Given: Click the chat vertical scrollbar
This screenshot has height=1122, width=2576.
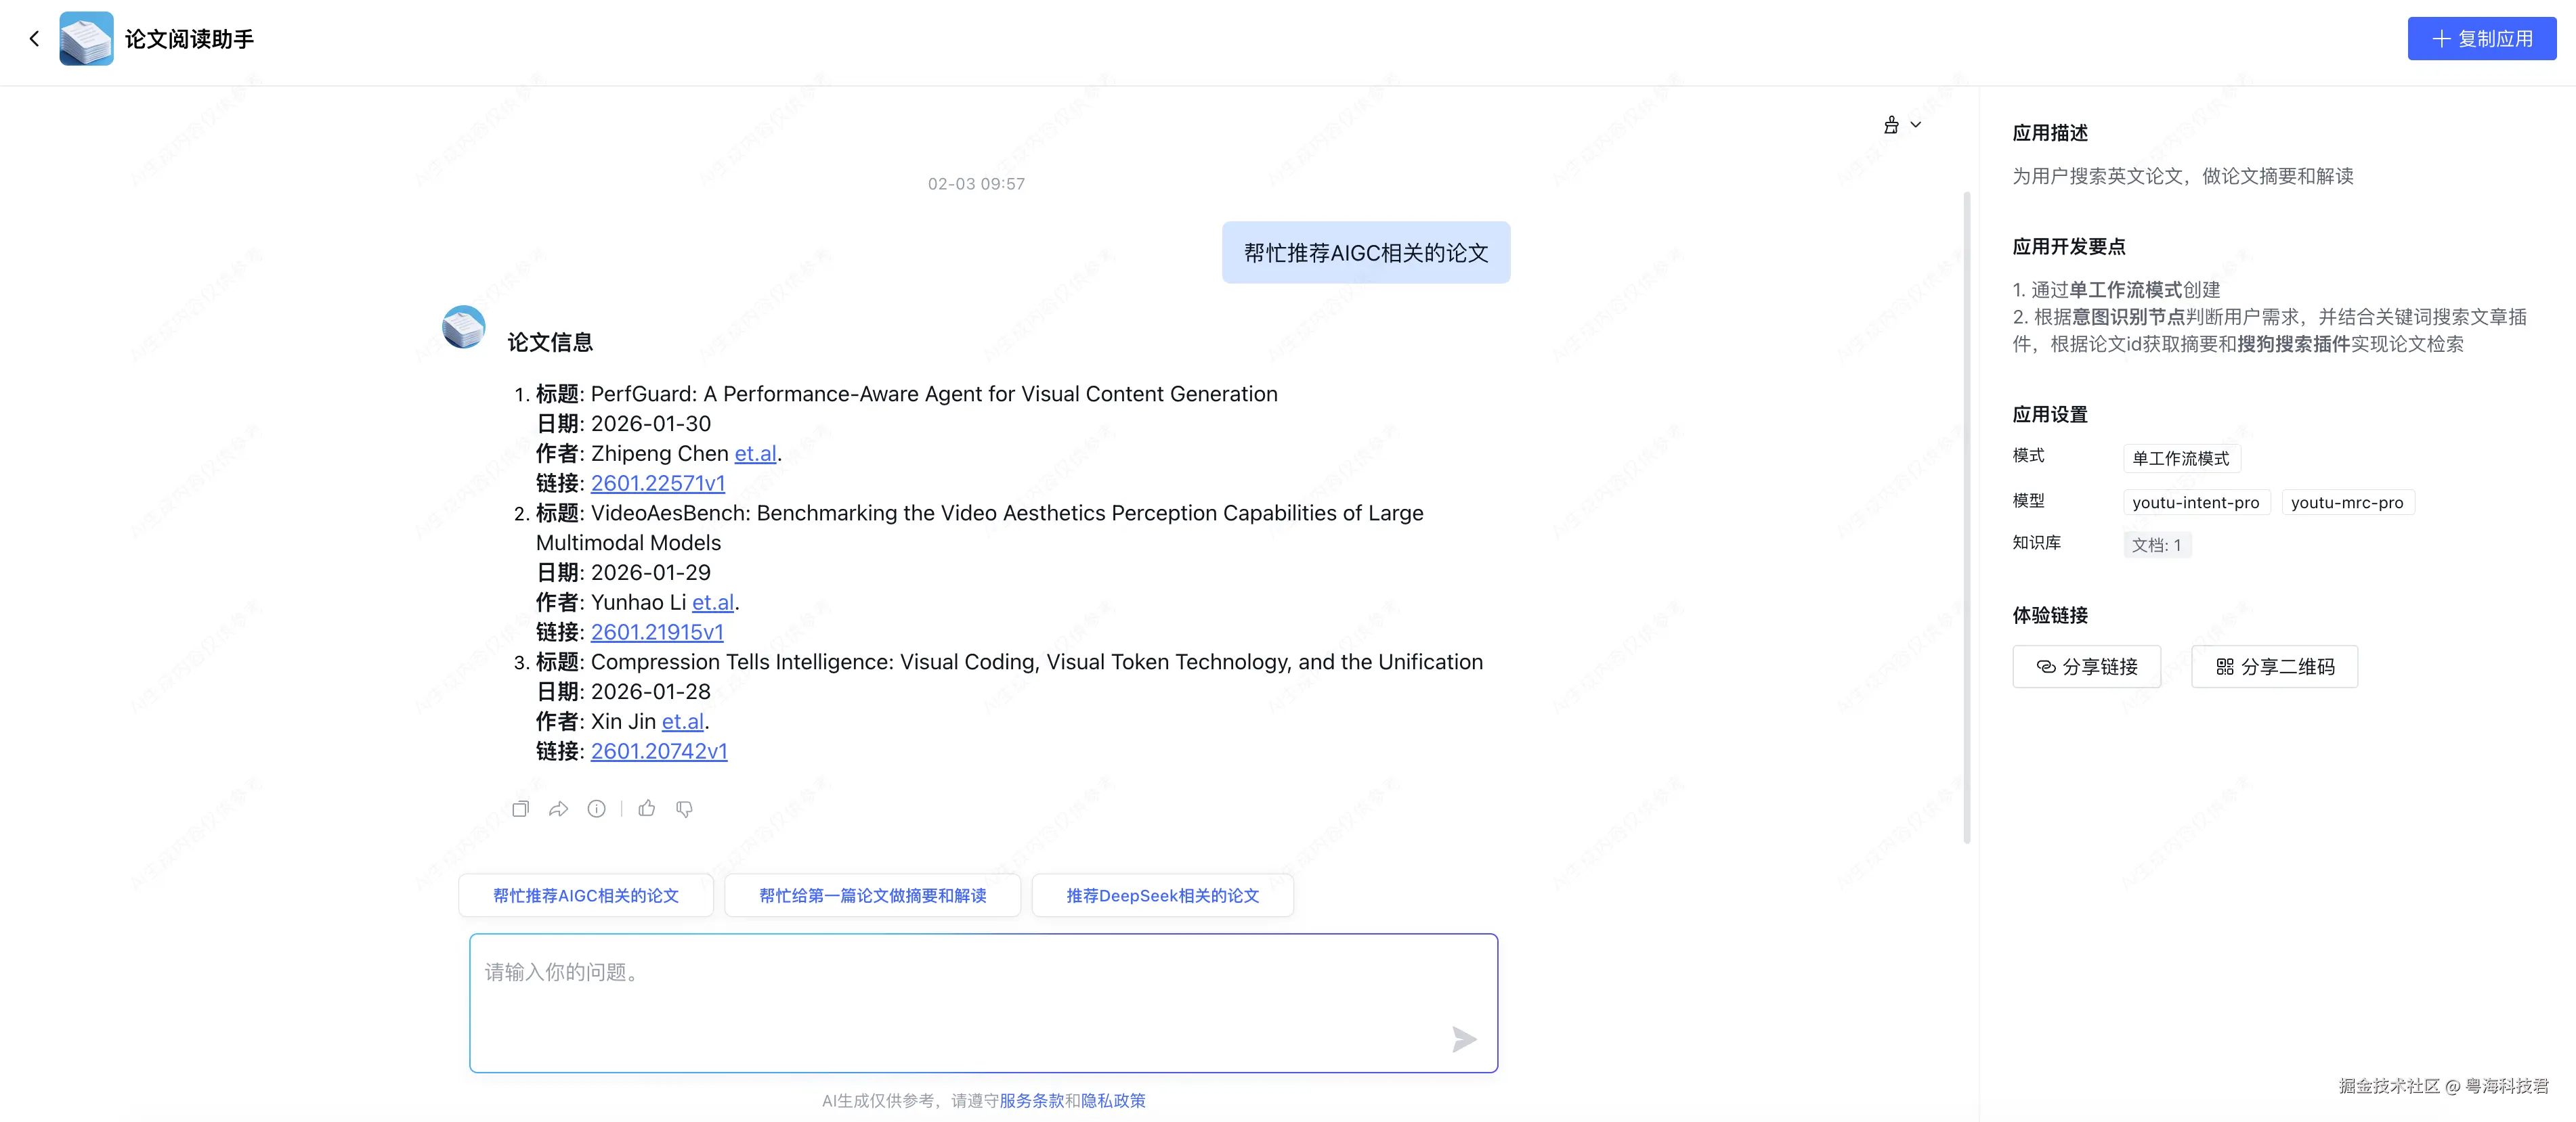Looking at the screenshot, I should click(x=1966, y=516).
